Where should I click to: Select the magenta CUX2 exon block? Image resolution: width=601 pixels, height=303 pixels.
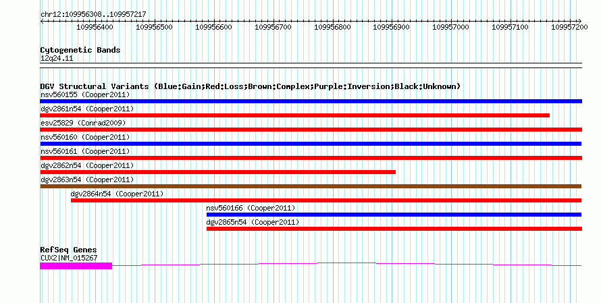click(76, 265)
